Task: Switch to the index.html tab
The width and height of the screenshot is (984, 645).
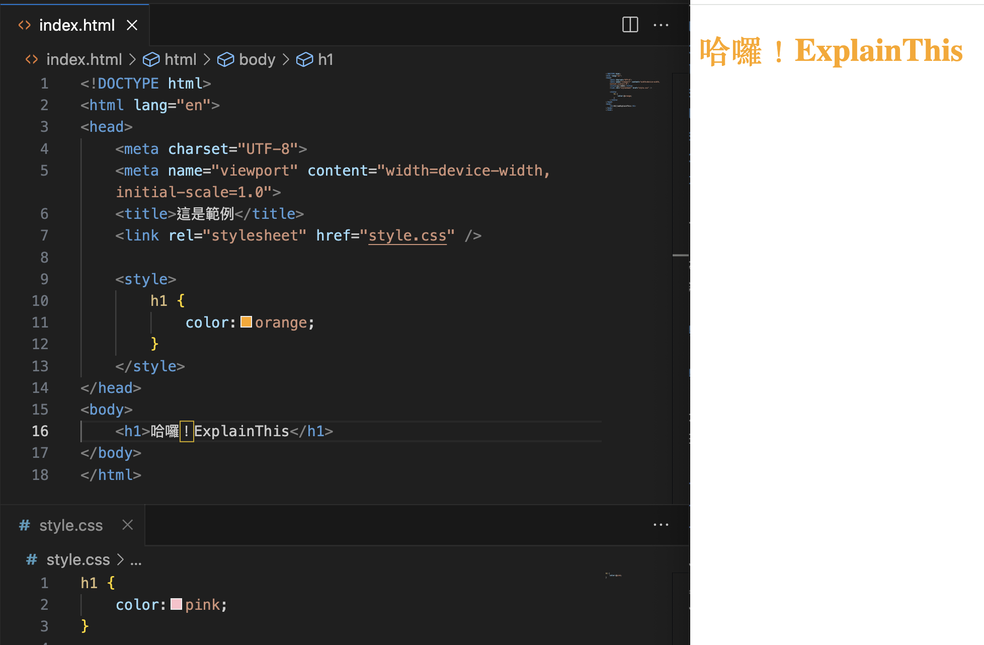Action: click(x=76, y=25)
